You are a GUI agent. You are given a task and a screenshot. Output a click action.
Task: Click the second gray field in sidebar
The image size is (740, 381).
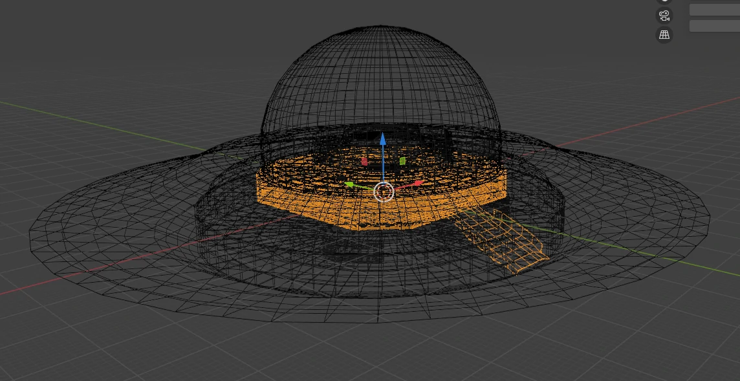point(714,26)
